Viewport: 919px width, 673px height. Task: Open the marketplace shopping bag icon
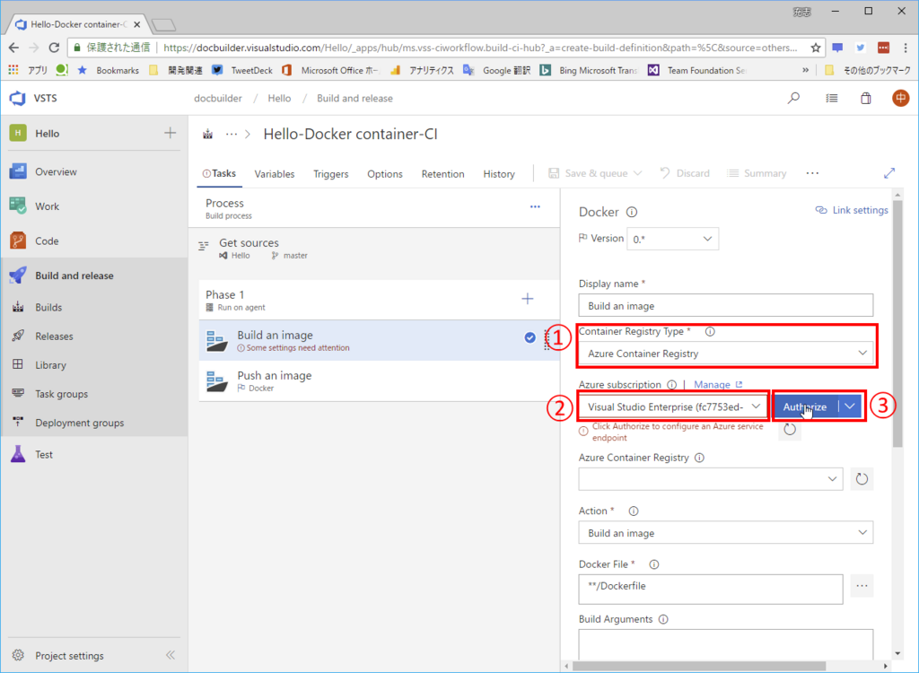[866, 99]
